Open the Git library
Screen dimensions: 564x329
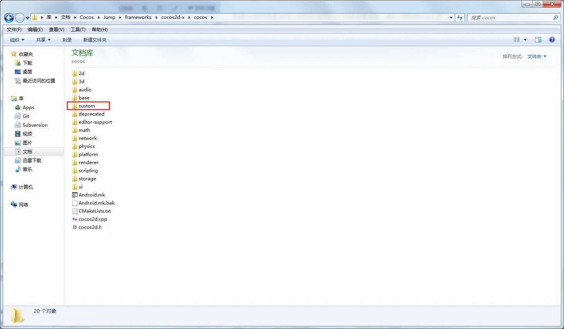point(22,116)
